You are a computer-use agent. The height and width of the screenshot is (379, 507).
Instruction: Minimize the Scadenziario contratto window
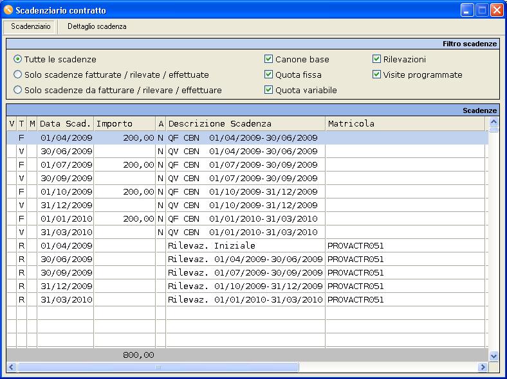(466, 10)
